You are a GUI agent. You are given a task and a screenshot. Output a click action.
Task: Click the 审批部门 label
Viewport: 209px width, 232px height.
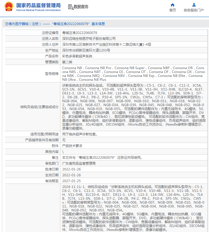tap(52, 163)
